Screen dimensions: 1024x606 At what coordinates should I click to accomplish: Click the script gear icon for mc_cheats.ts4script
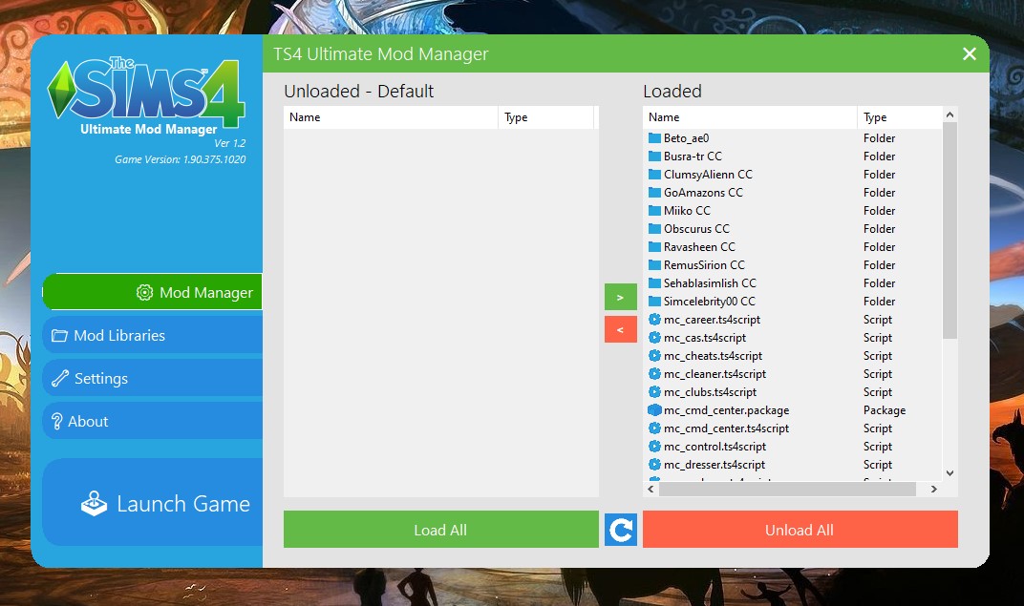click(654, 356)
